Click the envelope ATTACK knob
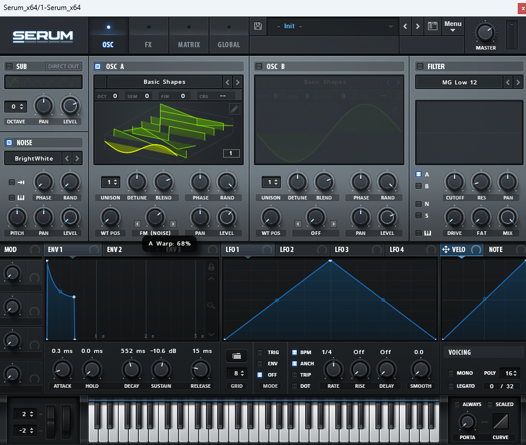 click(x=63, y=369)
